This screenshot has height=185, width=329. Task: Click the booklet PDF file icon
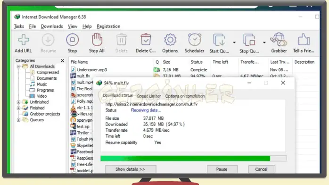click(73, 170)
